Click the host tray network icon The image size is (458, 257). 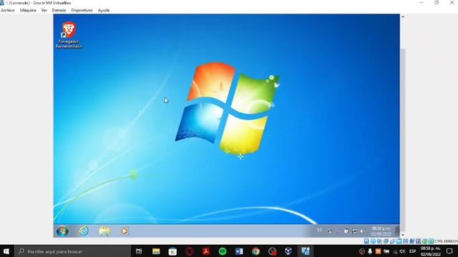click(395, 251)
